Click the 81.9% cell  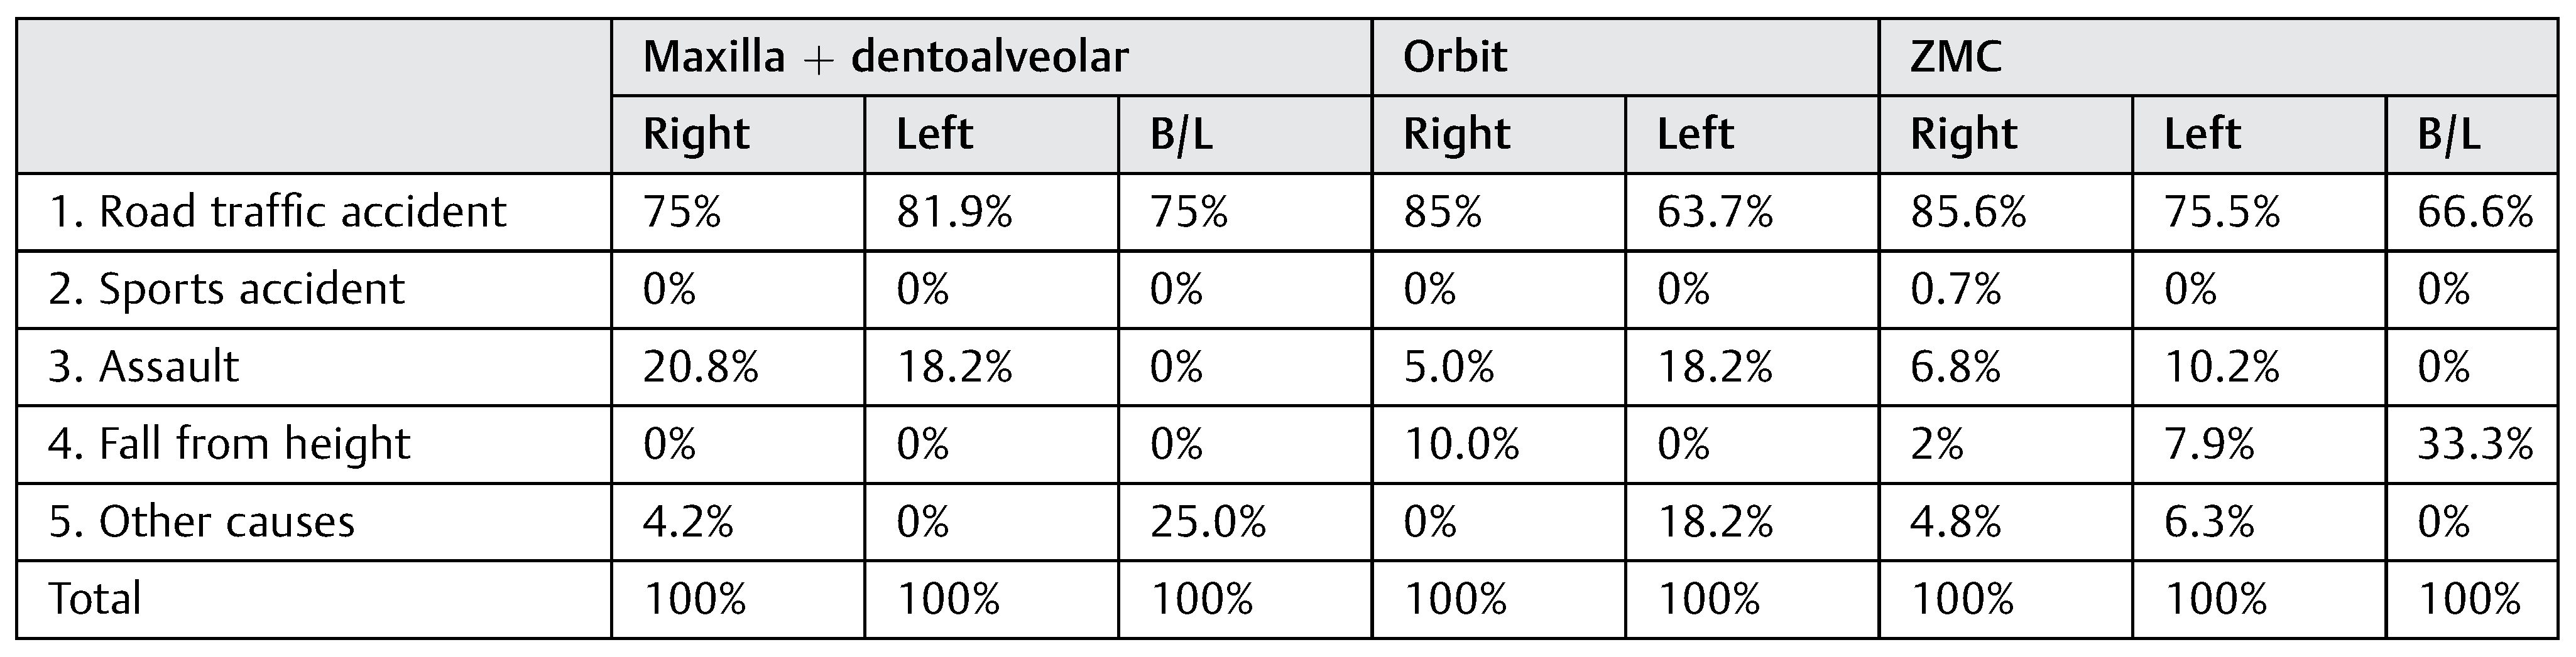(954, 211)
